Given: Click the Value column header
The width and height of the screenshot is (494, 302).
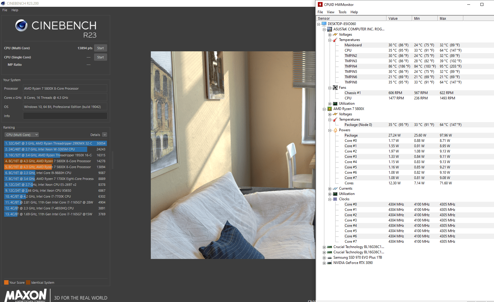Looking at the screenshot, I should (x=399, y=18).
